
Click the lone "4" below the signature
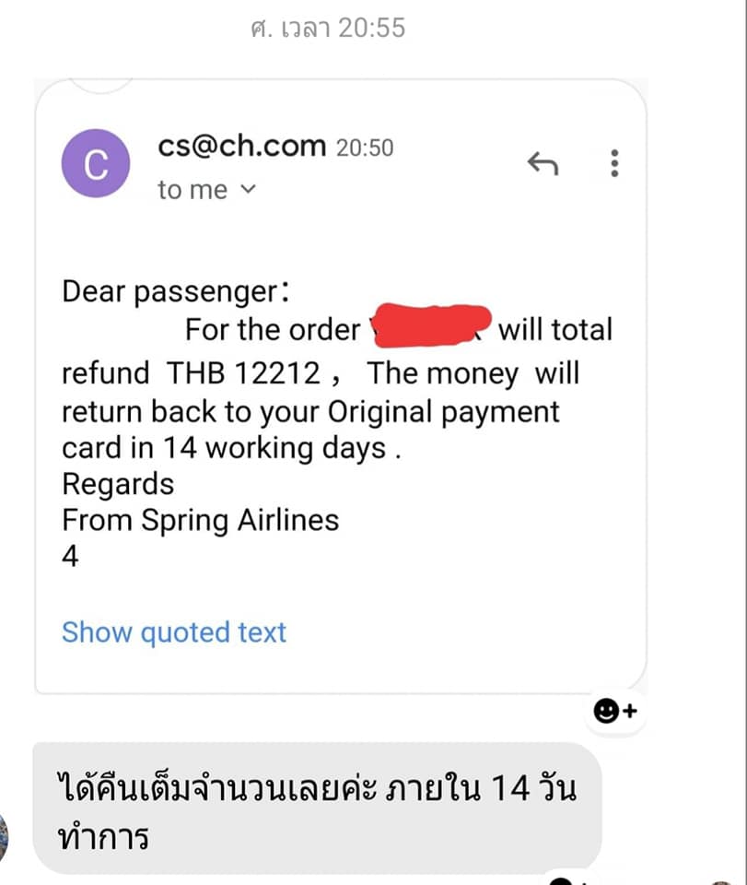click(x=70, y=557)
